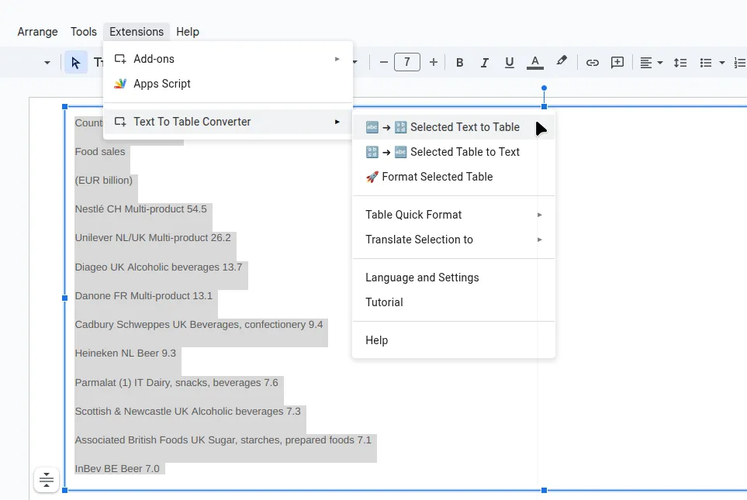
Task: Apply italic formatting
Action: click(x=484, y=62)
